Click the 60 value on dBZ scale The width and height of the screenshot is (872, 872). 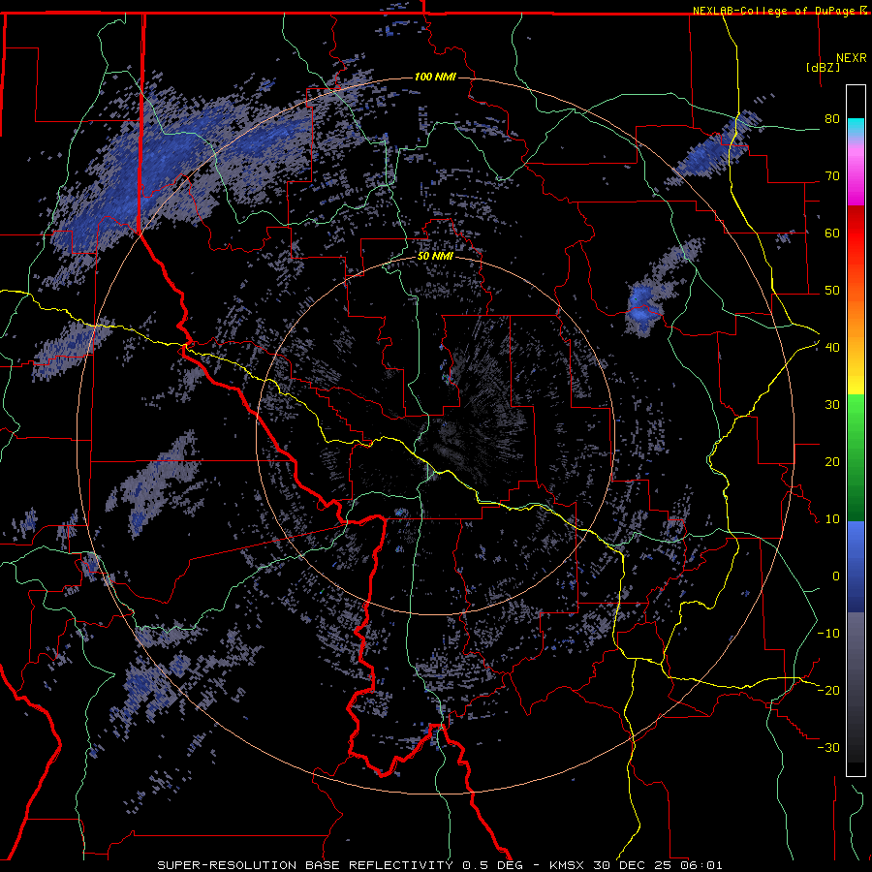click(x=832, y=233)
